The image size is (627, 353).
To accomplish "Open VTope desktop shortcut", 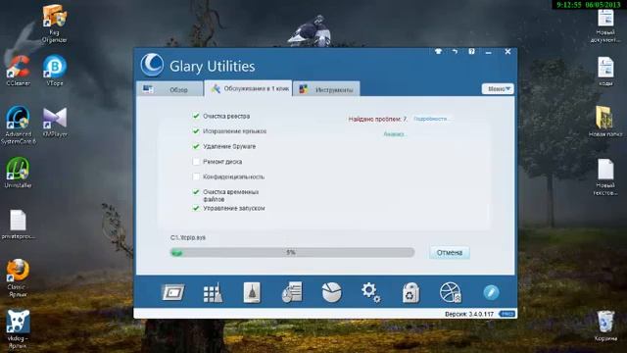I will [55, 71].
